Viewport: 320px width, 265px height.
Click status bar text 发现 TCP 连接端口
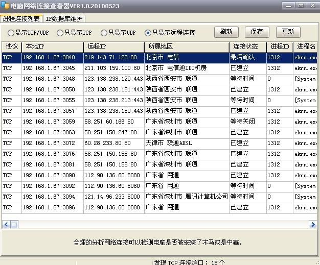coord(189,262)
